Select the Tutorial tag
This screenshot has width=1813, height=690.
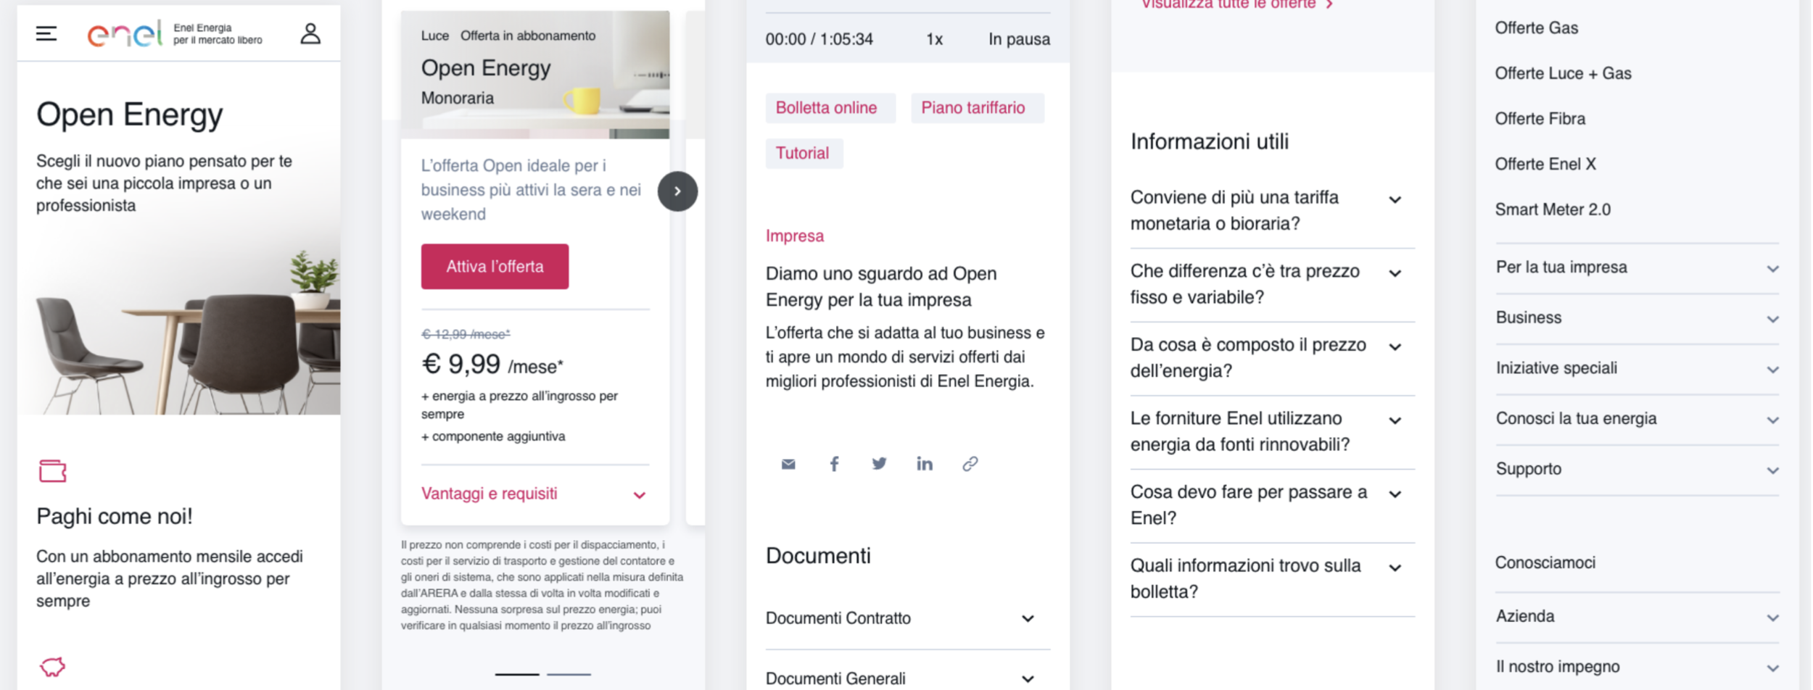(x=804, y=154)
